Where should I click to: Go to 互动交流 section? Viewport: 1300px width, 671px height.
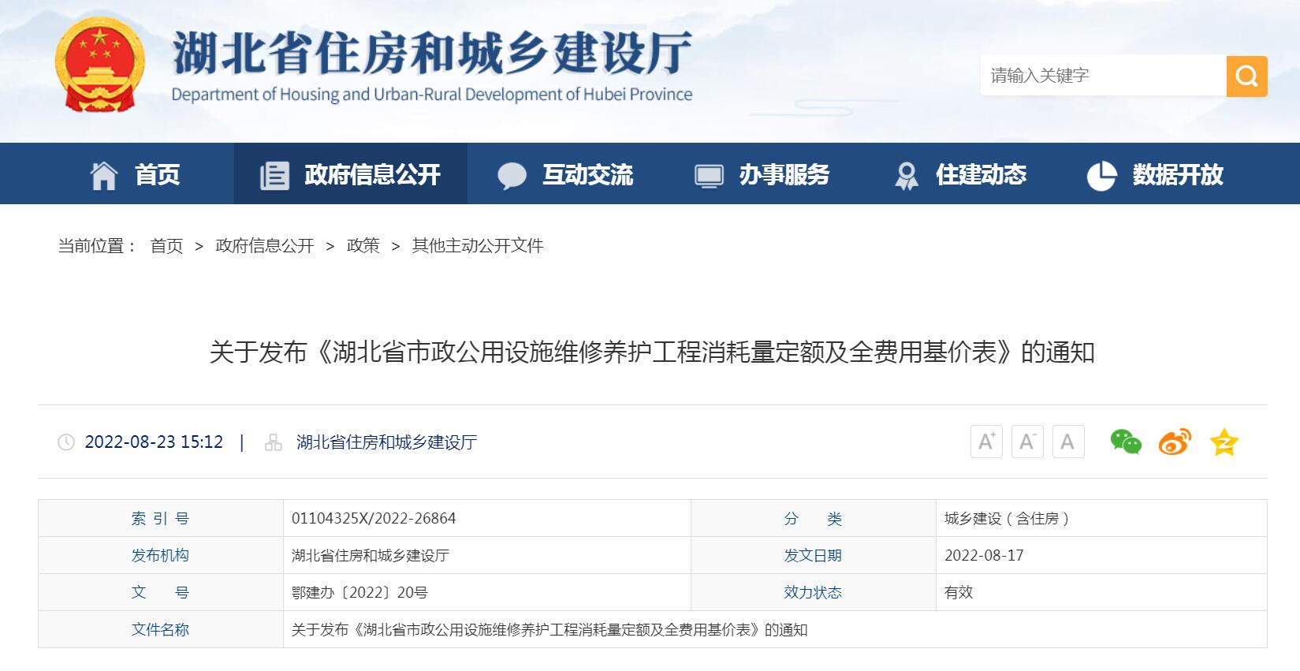coord(565,174)
